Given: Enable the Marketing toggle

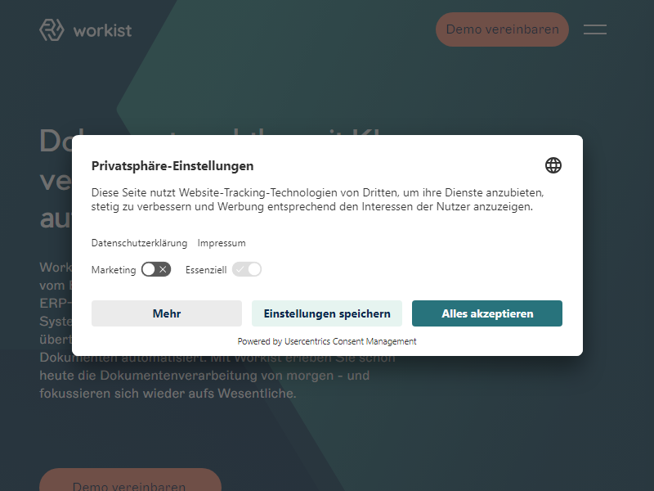Looking at the screenshot, I should 156,270.
